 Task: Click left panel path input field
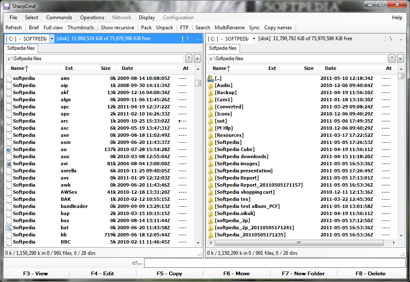(x=95, y=59)
